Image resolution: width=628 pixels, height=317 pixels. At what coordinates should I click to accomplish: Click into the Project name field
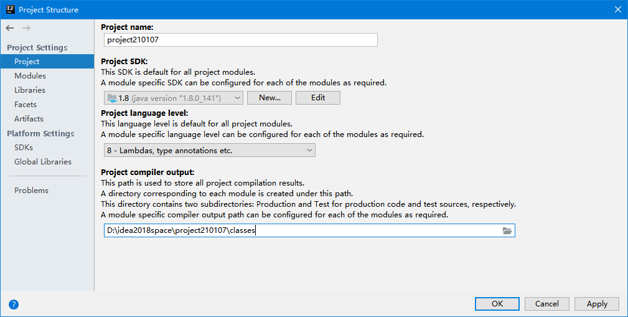point(241,40)
